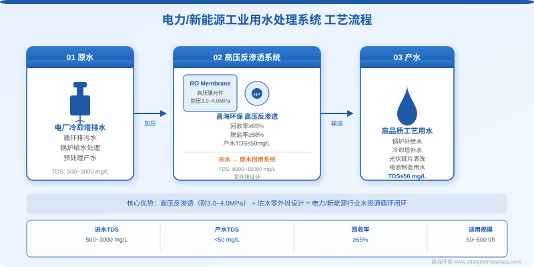Click the HP pump circle icon
The height and width of the screenshot is (267, 534).
coord(257,94)
